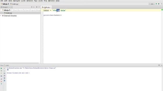Click the word kota in the string
The image size is (163, 91).
[63, 10]
